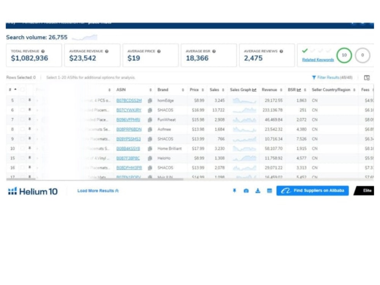This screenshot has height=285, width=380.
Task: Click the # column header
Action: pyautogui.click(x=13, y=90)
